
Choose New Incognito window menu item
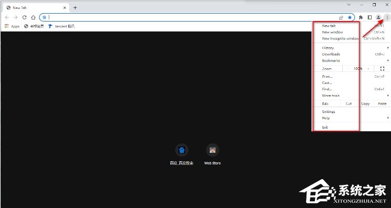[351, 38]
